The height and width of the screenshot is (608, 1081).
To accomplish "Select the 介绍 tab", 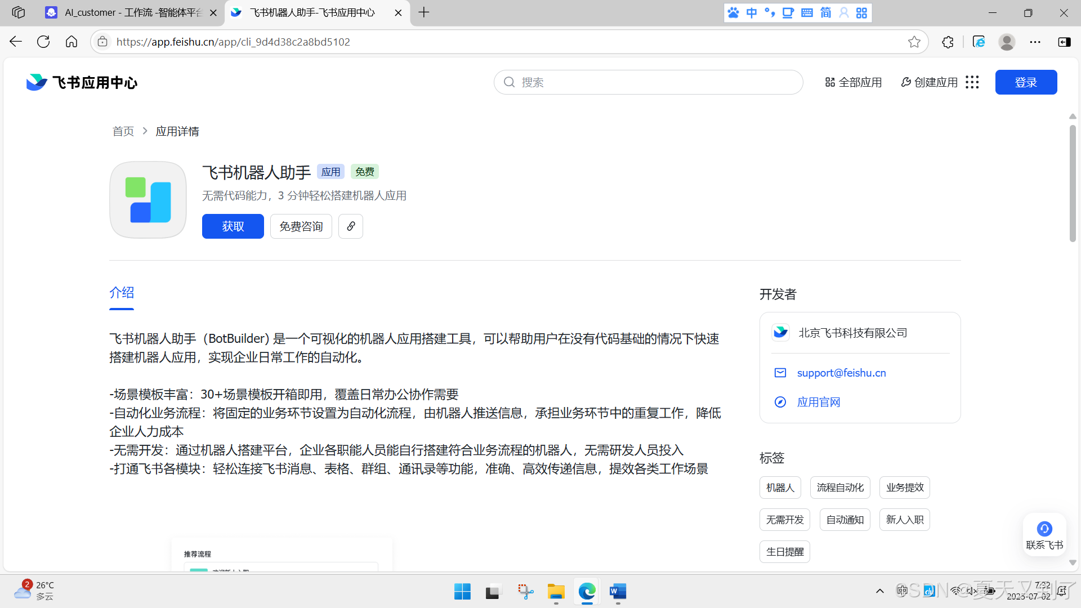I will pos(122,293).
